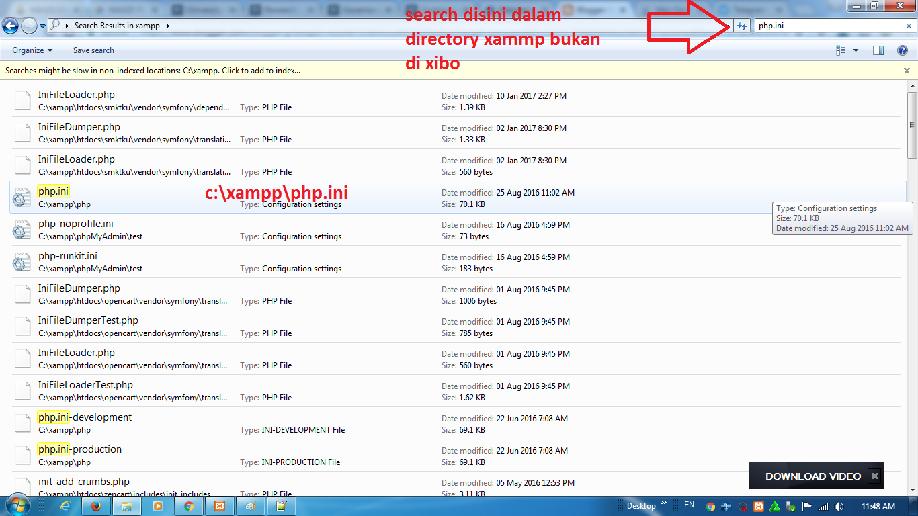Click the gear icon of php.ini

[x=22, y=198]
